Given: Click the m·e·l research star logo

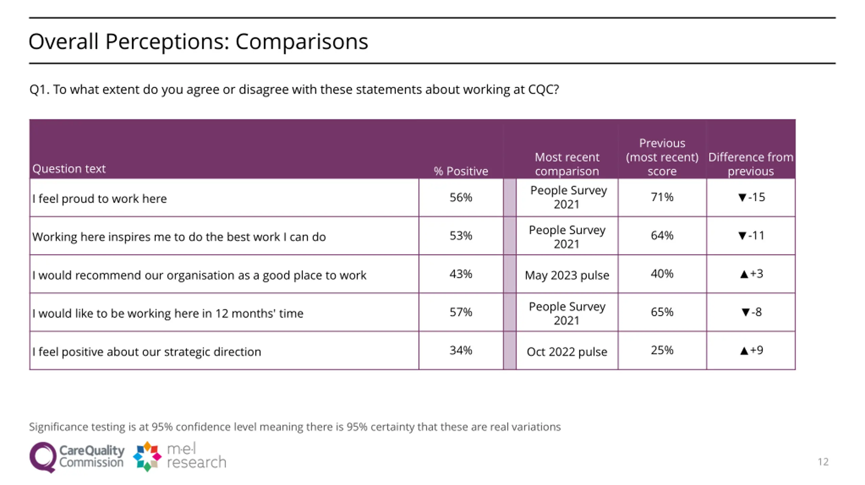Looking at the screenshot, I should tap(147, 456).
